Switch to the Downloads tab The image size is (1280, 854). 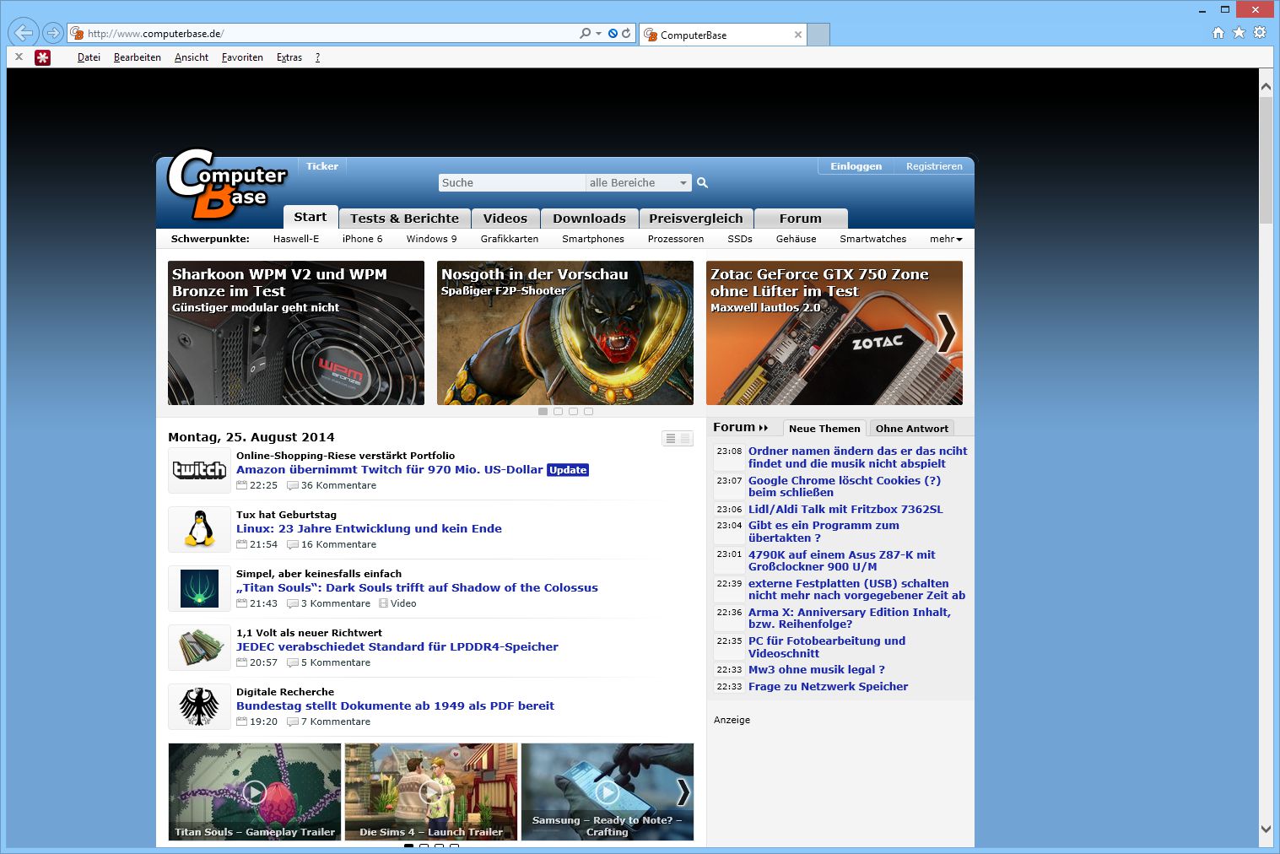point(589,218)
